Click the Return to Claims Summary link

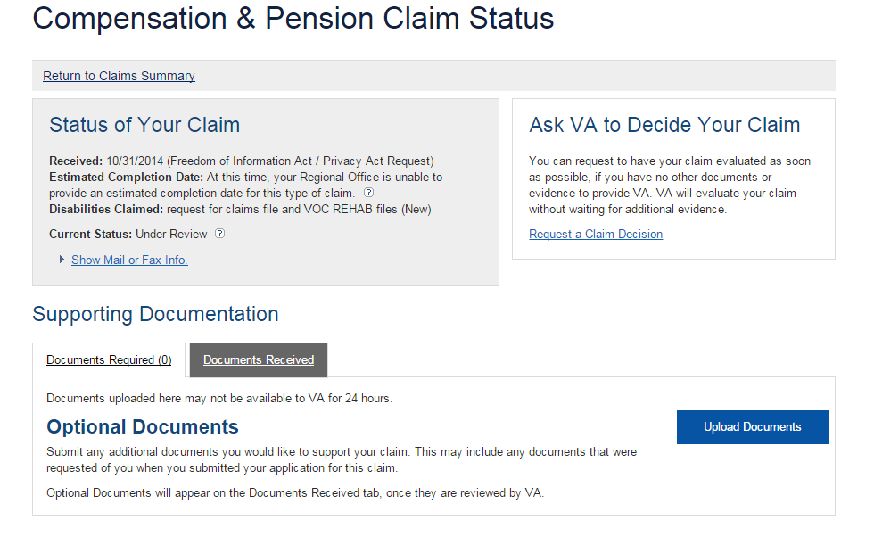coord(119,76)
